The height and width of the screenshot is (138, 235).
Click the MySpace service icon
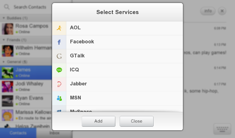click(x=59, y=111)
